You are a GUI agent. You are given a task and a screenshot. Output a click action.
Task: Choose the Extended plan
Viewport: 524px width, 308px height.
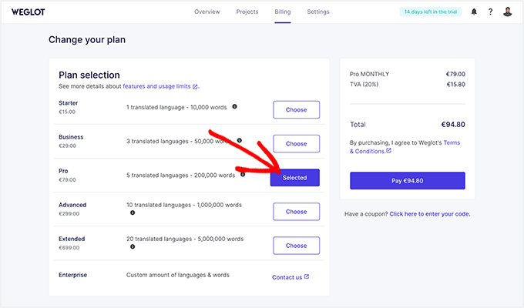296,246
